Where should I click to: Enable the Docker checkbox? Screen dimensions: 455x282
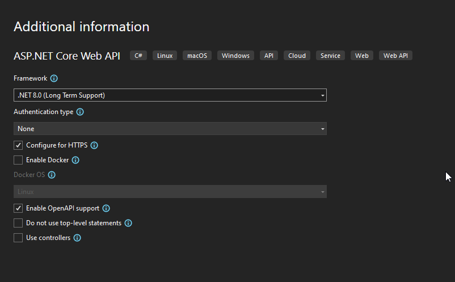(x=18, y=160)
